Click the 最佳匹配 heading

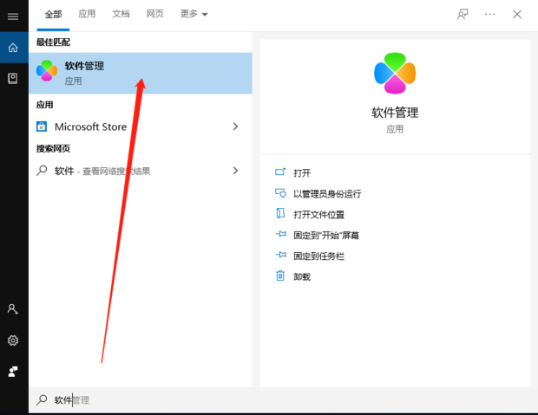coord(53,42)
